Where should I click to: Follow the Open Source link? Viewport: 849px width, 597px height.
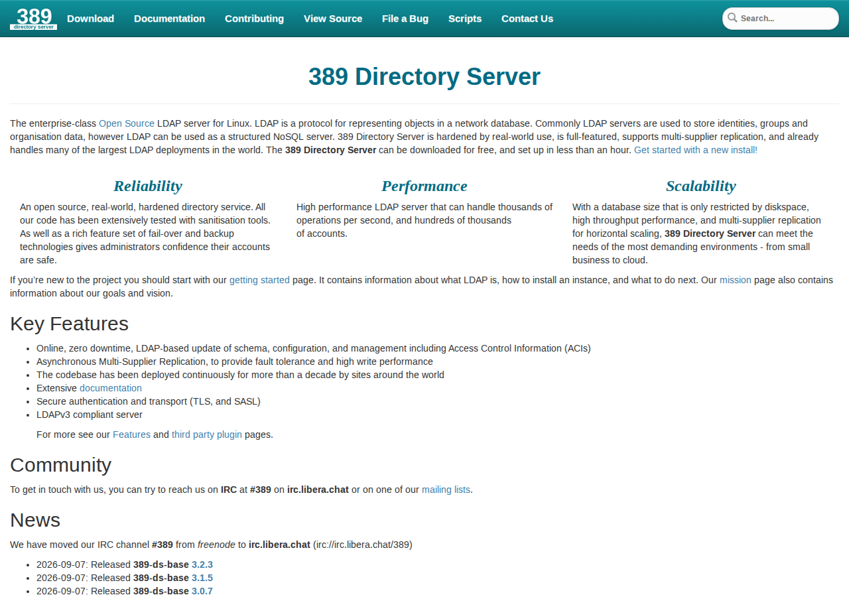pos(127,123)
